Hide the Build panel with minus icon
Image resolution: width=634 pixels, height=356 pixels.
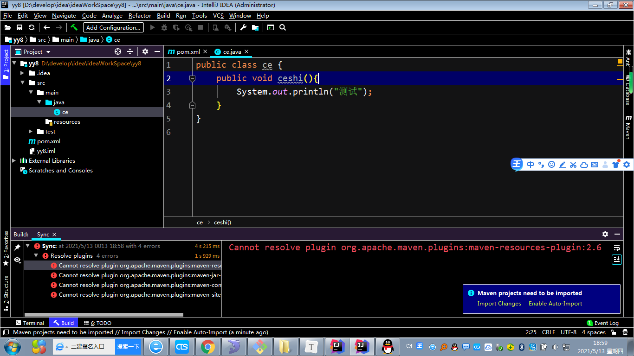tap(617, 234)
